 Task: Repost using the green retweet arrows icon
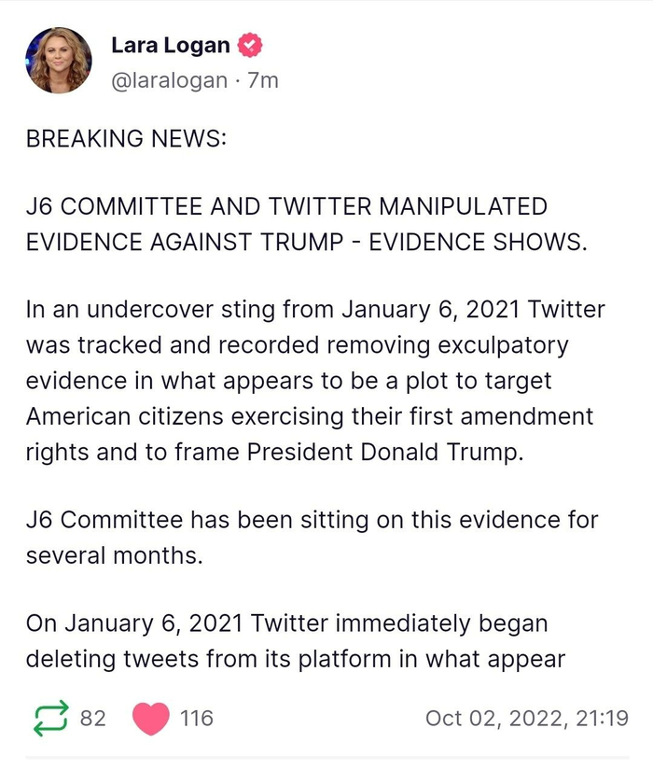click(51, 718)
